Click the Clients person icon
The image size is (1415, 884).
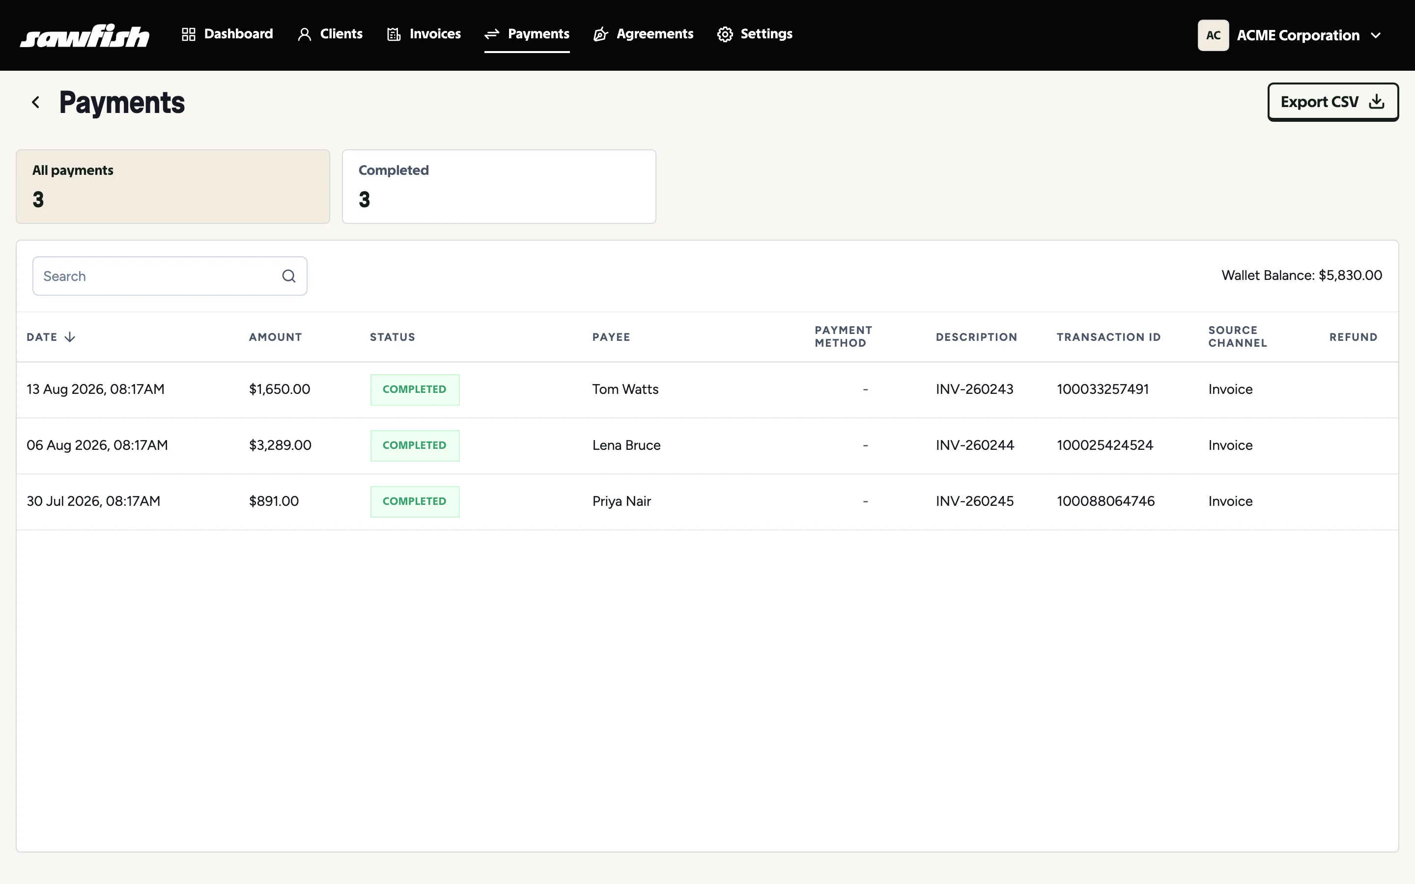pos(304,34)
